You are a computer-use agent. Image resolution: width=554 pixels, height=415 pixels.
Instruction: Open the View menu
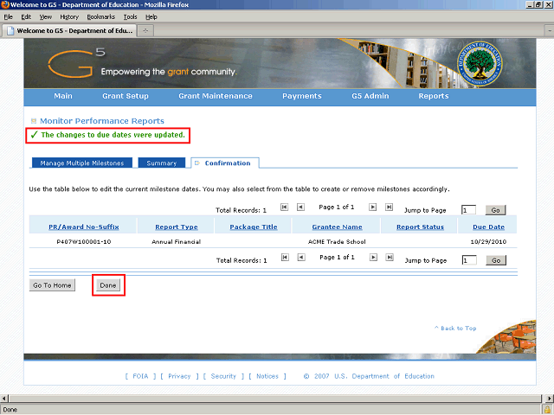click(x=46, y=17)
